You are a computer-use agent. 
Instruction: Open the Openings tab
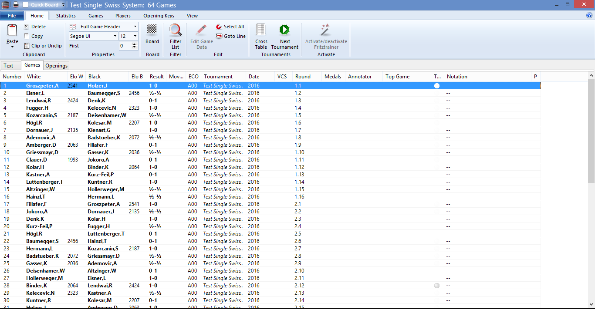click(57, 66)
